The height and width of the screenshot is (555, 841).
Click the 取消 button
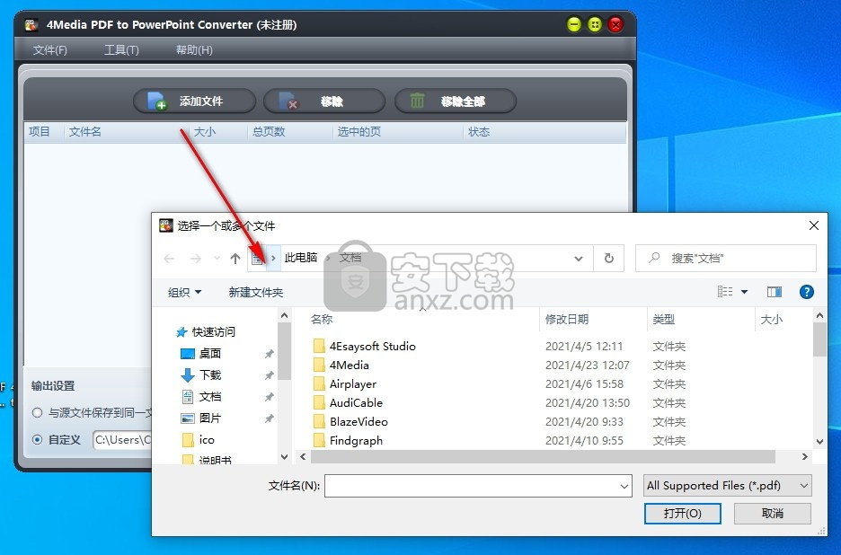pos(773,513)
